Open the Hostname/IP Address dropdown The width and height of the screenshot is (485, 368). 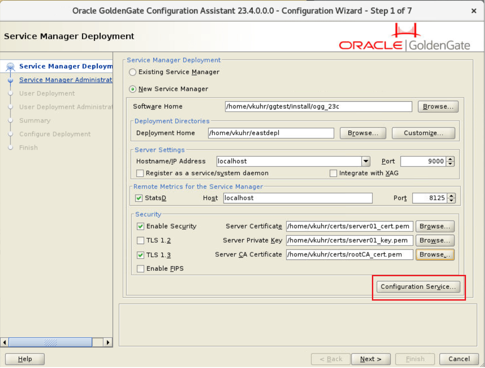[x=366, y=161]
